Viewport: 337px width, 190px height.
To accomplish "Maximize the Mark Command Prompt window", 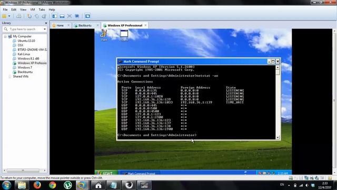I will click(x=273, y=61).
